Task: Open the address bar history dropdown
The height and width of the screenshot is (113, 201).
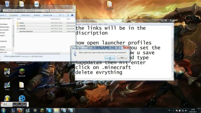Action: click(x=45, y=10)
